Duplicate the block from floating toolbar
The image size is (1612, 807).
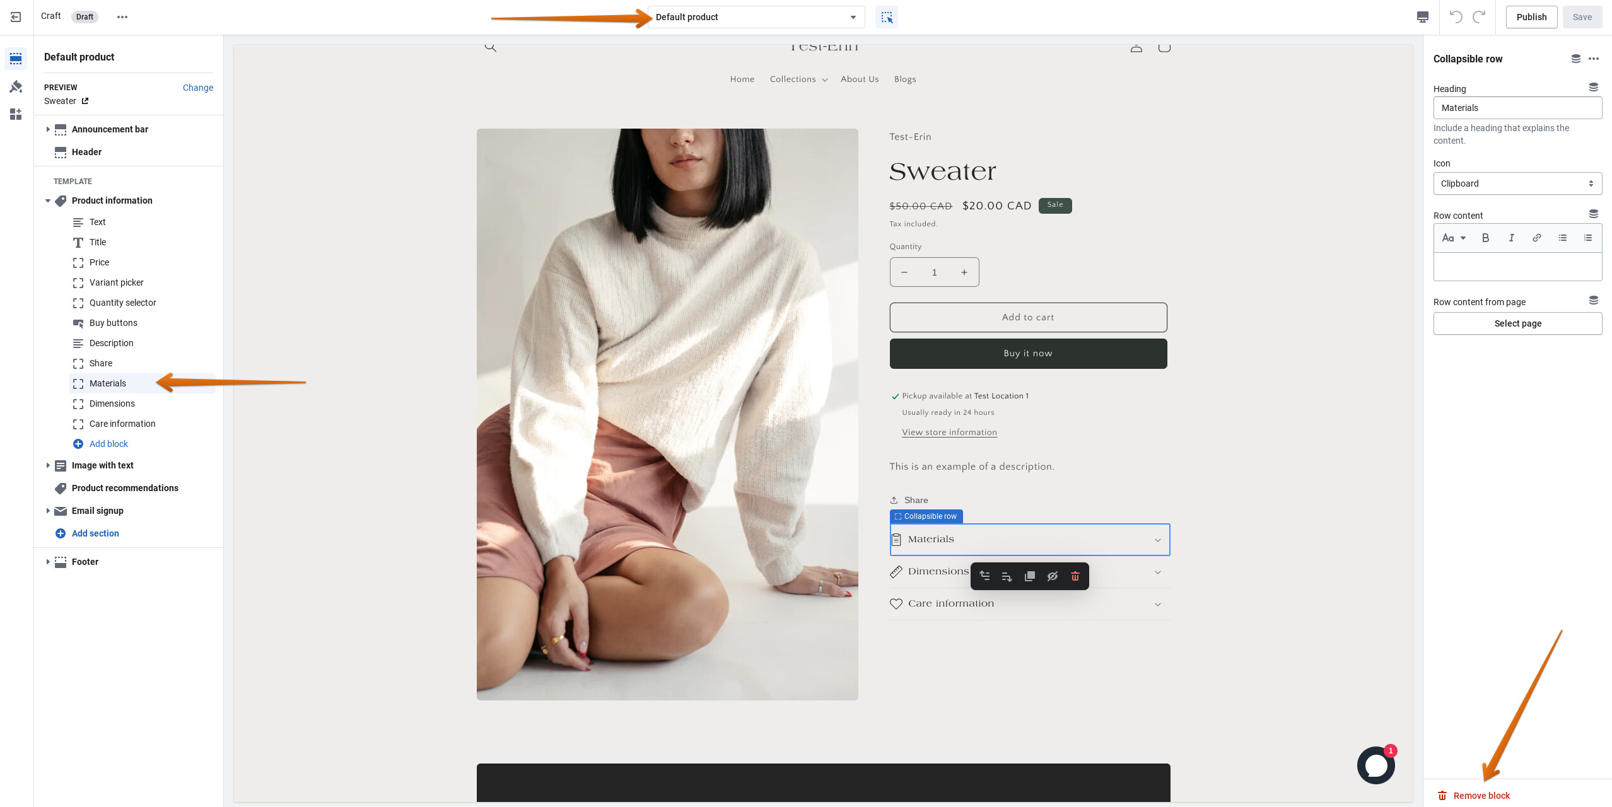pos(1029,576)
